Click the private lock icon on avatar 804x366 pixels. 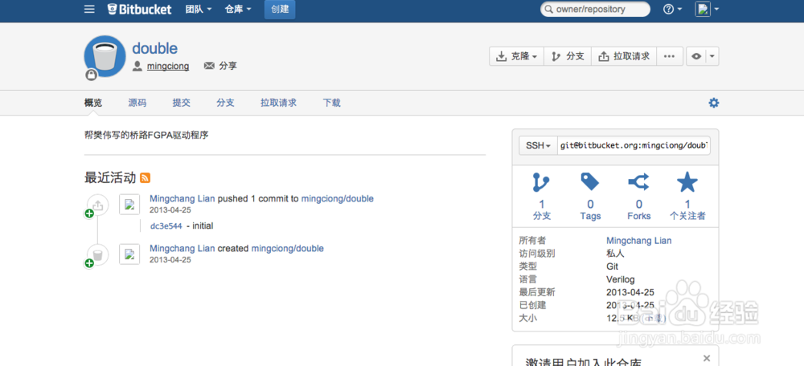pos(92,75)
